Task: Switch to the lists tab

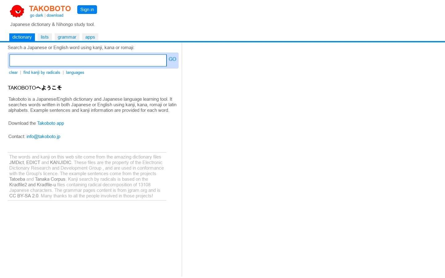Action: coord(45,37)
